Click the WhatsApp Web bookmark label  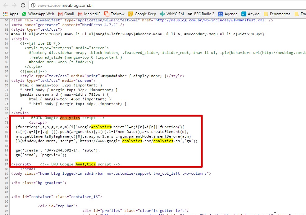[41, 14]
